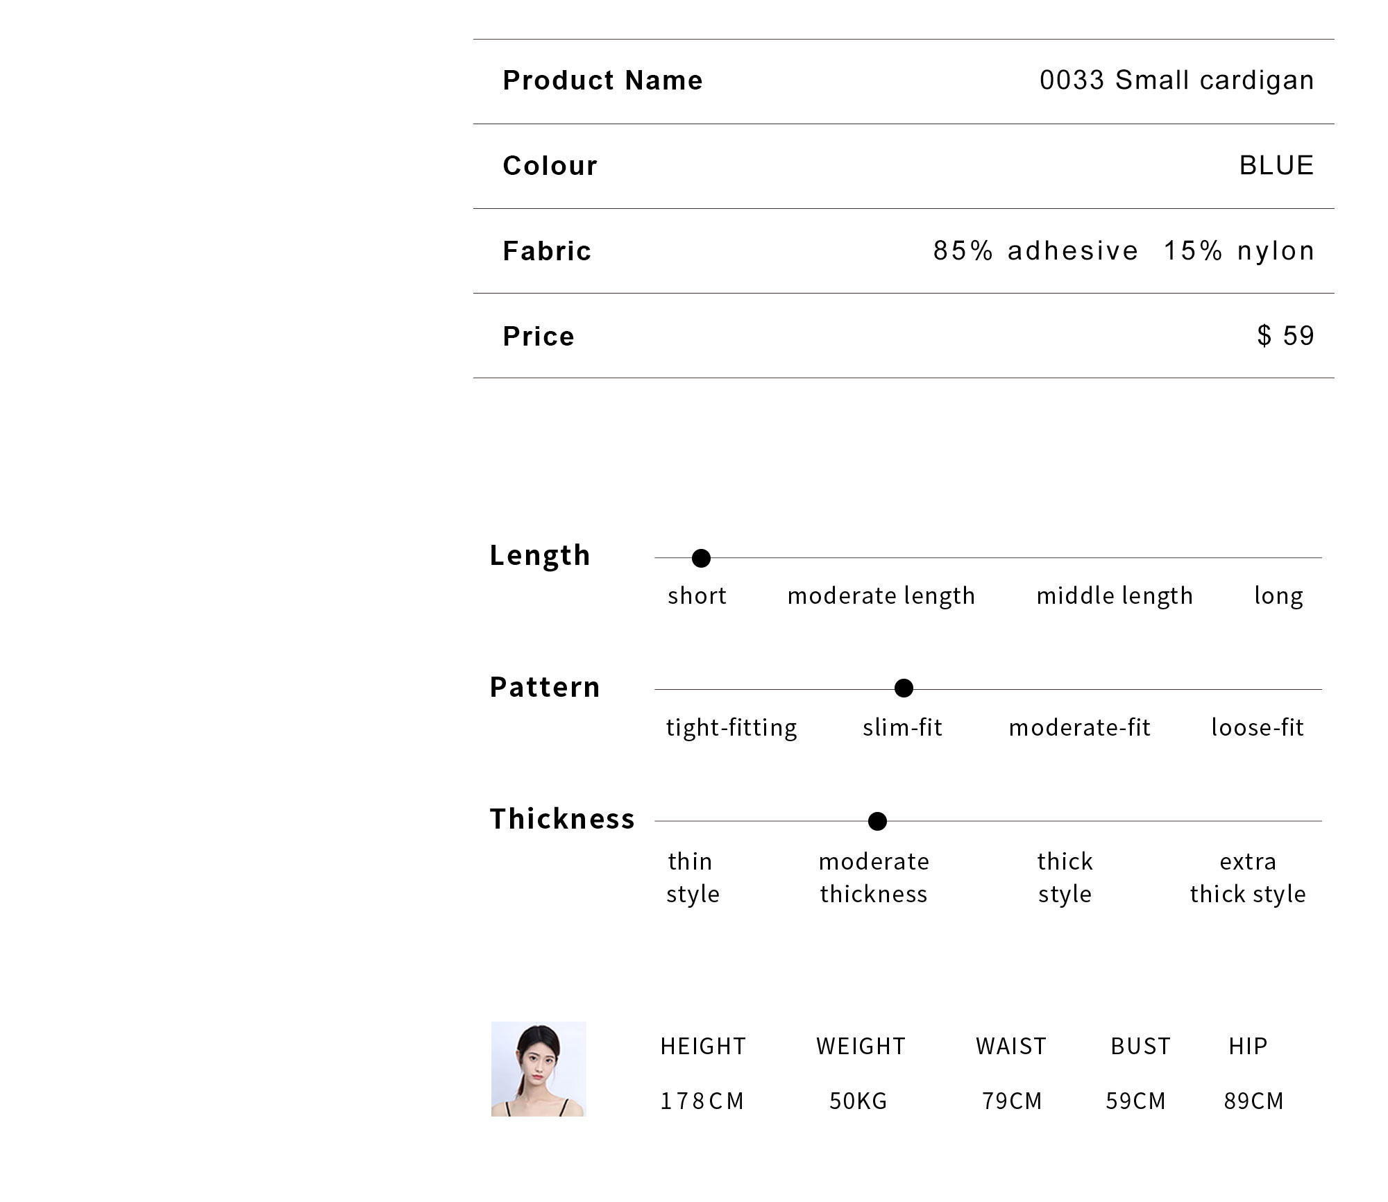1388x1202 pixels.
Task: Select the '59CM' bust value
Action: pos(1135,1101)
